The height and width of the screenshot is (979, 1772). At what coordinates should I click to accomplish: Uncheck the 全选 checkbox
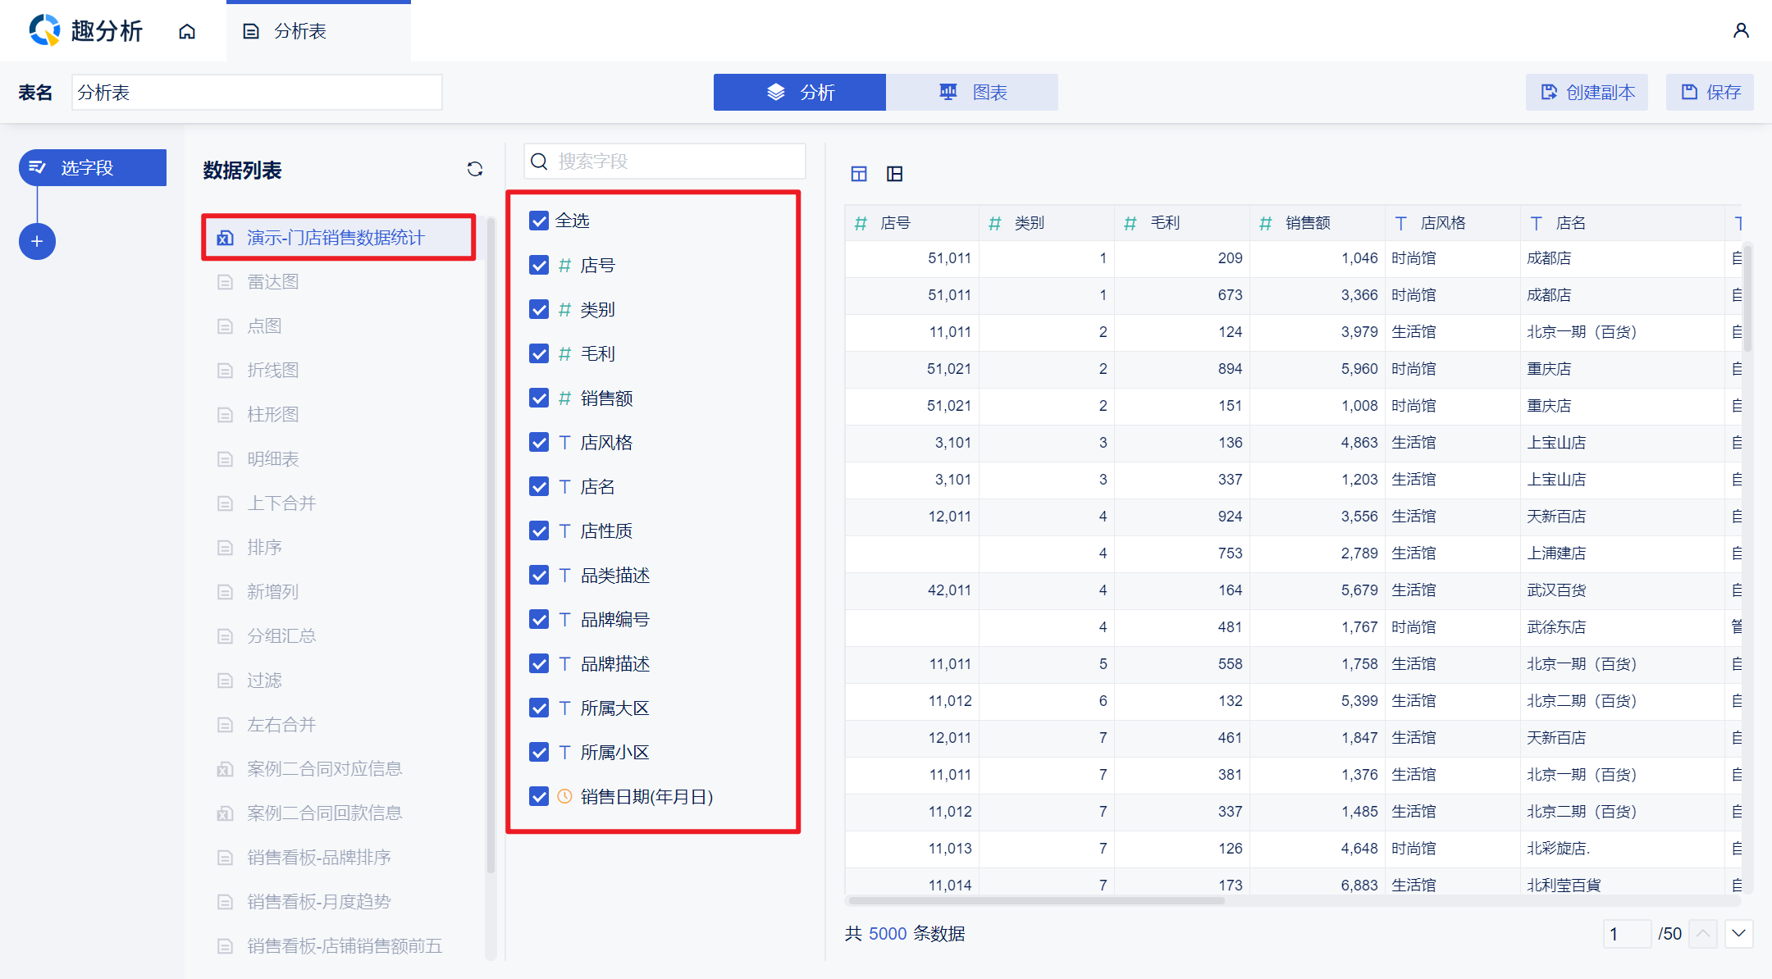539,221
